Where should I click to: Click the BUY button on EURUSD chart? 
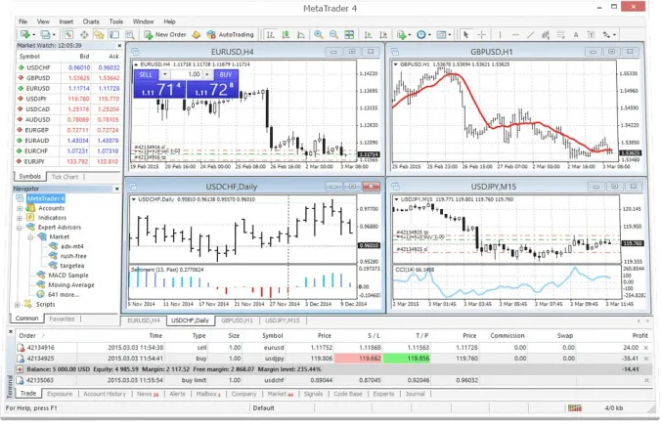(226, 75)
